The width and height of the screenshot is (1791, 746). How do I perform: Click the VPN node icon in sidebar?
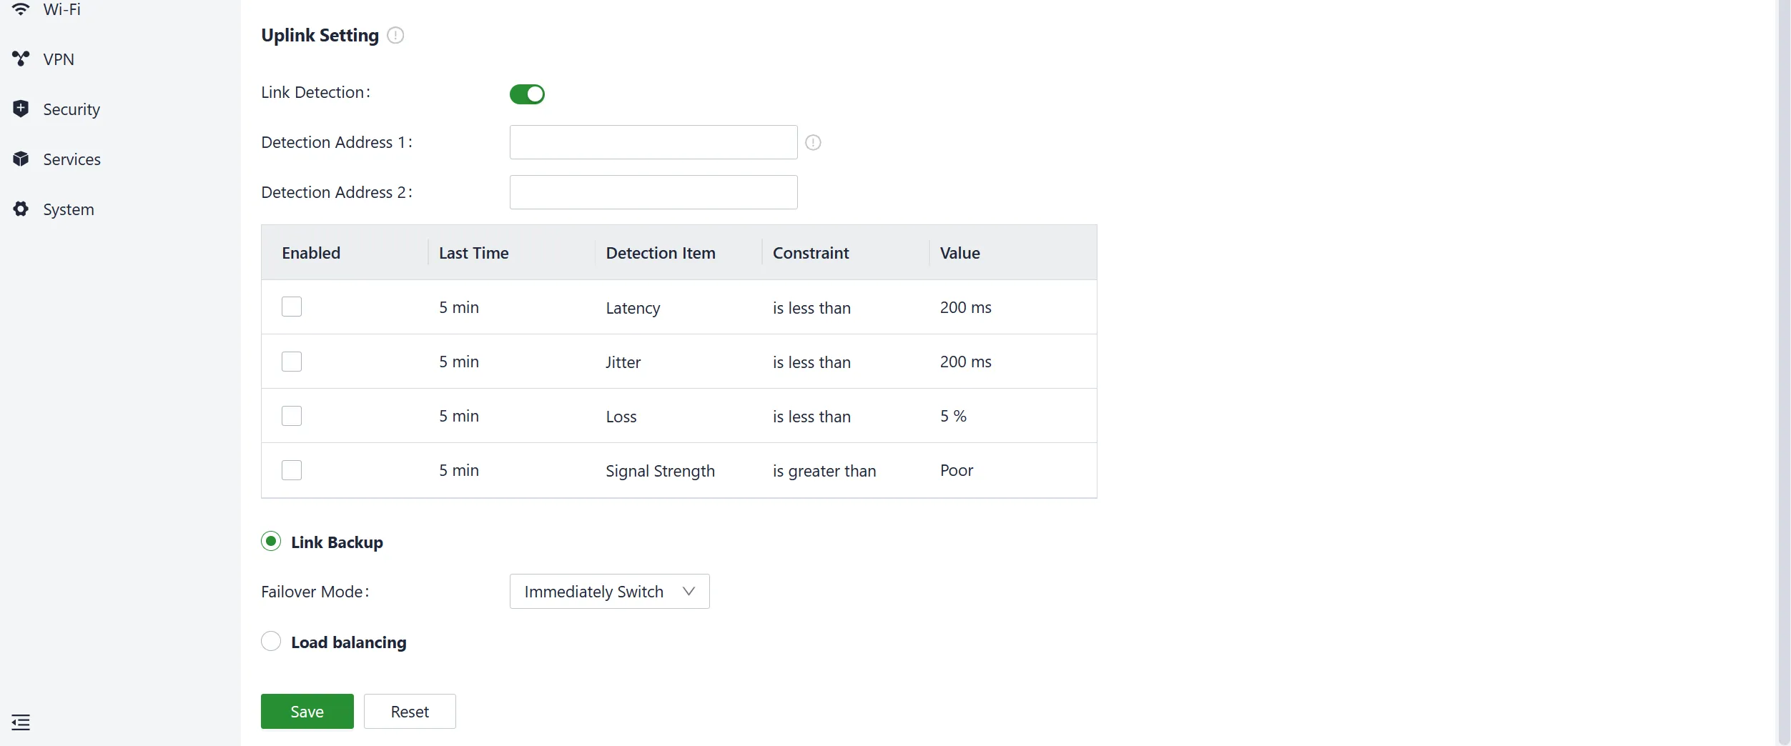click(x=21, y=59)
